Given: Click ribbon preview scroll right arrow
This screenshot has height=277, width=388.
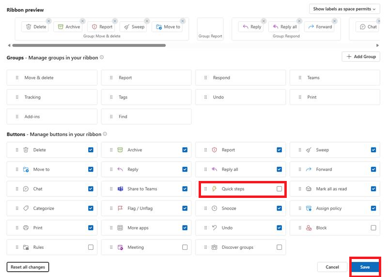Looking at the screenshot, I should click(377, 45).
